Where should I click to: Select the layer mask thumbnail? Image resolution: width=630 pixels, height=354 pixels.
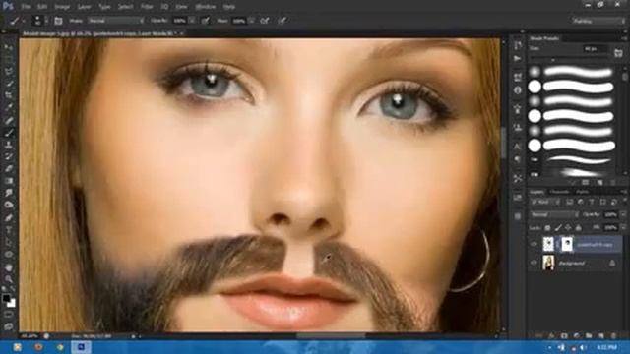567,244
